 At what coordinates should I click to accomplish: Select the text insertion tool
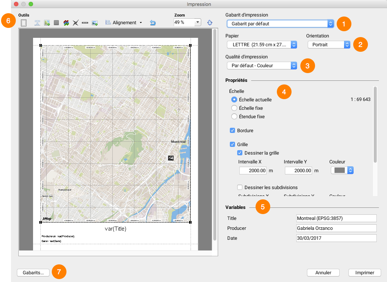37,23
